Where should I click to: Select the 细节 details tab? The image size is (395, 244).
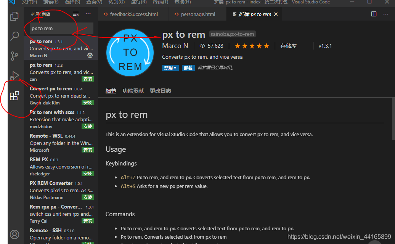111,91
